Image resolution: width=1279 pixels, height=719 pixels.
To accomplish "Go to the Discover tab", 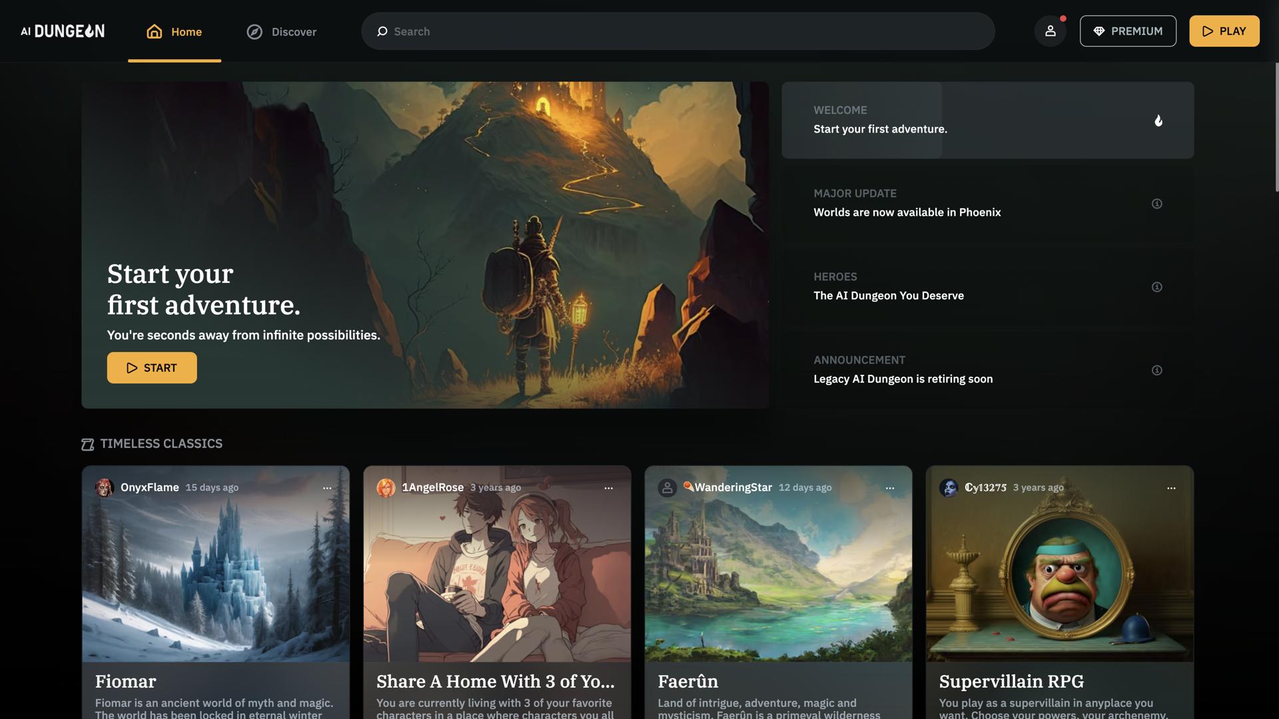I will (281, 31).
